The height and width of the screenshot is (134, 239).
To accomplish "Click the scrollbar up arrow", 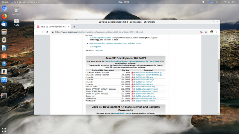I will point(219,36).
